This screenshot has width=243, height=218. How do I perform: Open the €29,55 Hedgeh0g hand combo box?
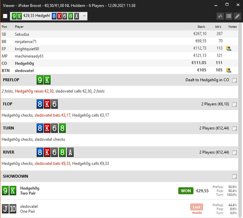click(x=49, y=16)
